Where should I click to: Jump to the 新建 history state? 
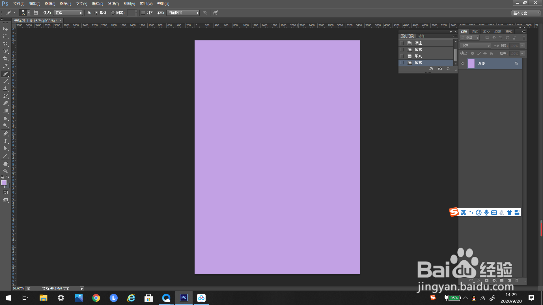[x=418, y=43]
